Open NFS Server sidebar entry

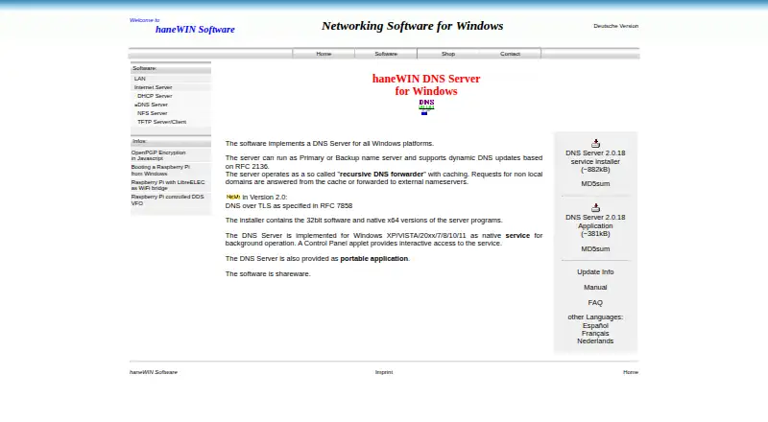click(153, 113)
